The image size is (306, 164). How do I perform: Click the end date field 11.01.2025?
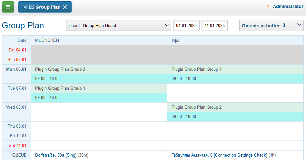[x=214, y=25]
